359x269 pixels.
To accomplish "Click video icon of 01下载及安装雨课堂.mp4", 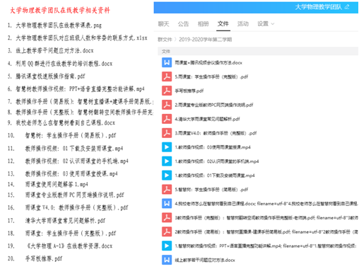I will 167,176.
